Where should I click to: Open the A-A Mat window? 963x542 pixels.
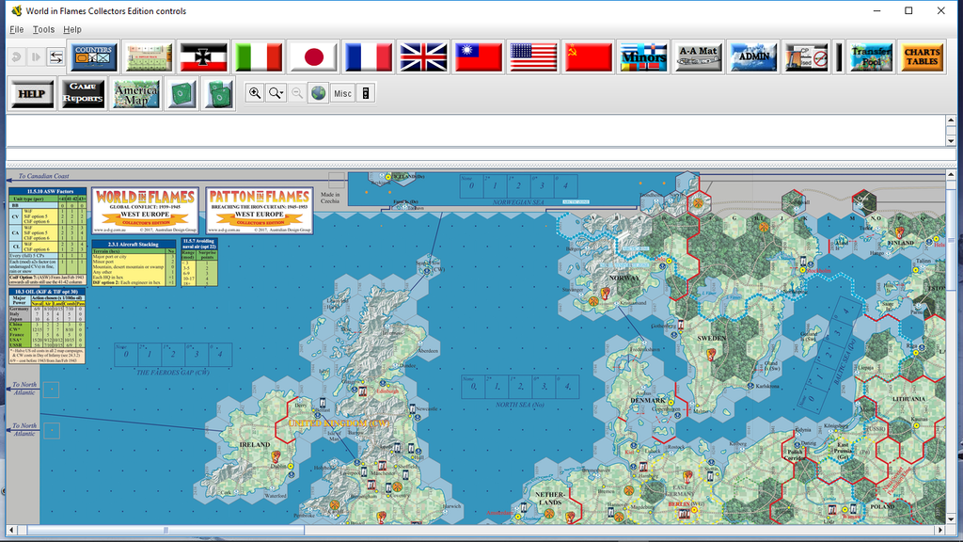click(698, 57)
